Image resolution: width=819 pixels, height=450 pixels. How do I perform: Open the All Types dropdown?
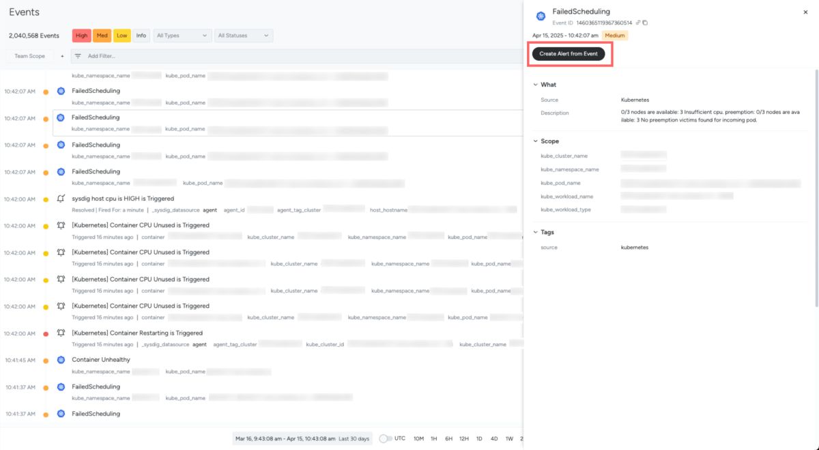182,36
